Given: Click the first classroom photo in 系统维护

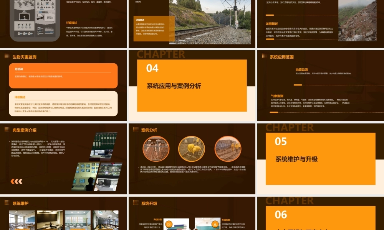Looking at the screenshot, I should pos(22,220).
